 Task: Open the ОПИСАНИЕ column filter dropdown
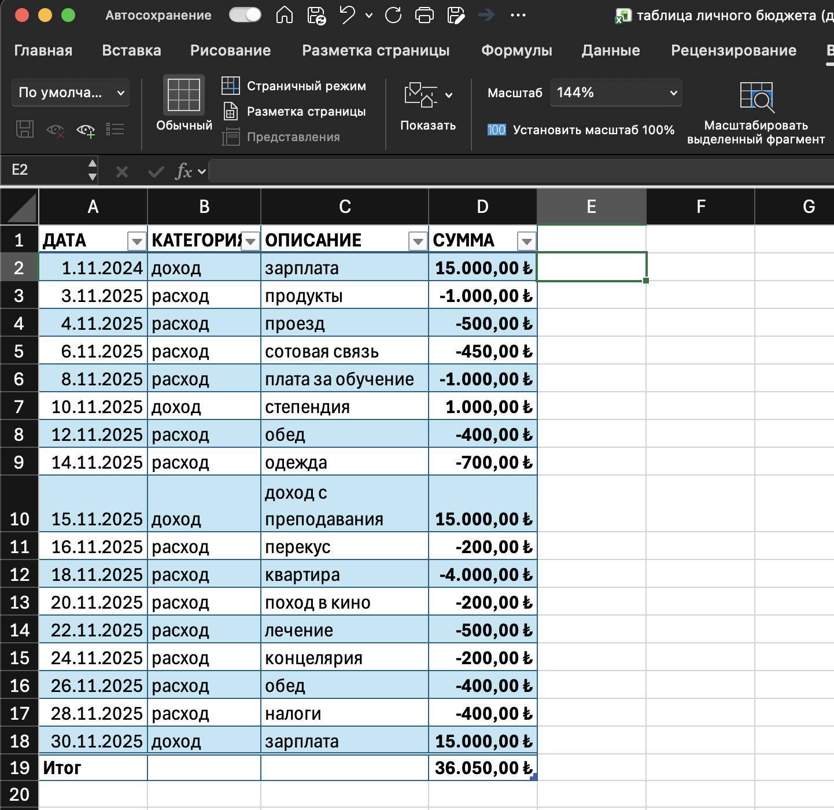[418, 241]
